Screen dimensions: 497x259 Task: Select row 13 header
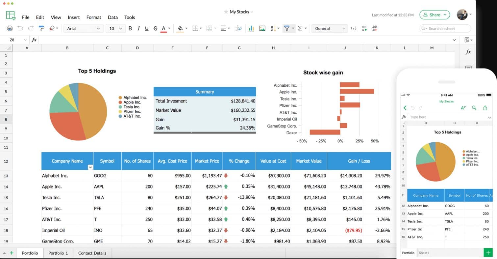6,176
